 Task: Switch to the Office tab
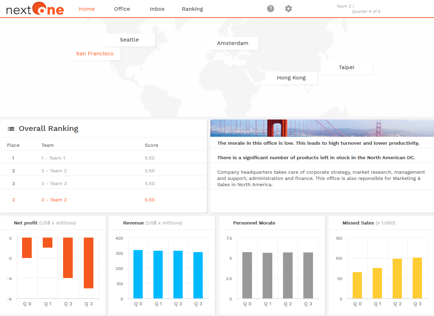point(122,9)
